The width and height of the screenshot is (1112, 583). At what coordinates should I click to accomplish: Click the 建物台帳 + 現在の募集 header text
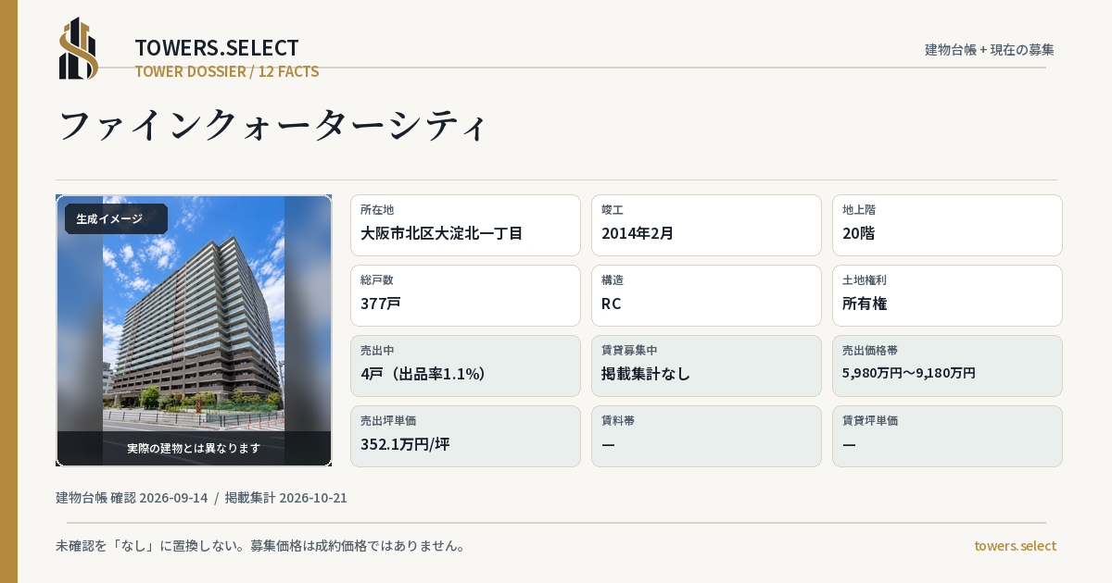tap(990, 50)
